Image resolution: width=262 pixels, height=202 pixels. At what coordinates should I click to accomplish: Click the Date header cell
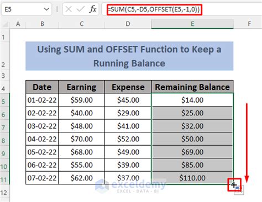pyautogui.click(x=42, y=87)
